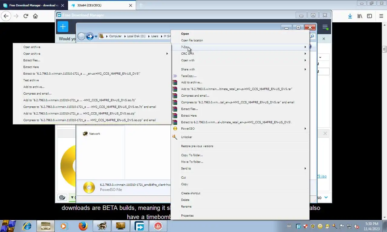Select Copy To folder...
The width and height of the screenshot is (387, 232).
[x=192, y=155]
